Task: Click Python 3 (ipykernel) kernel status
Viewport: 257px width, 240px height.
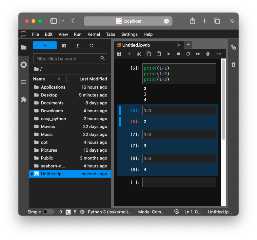Action: [109, 212]
